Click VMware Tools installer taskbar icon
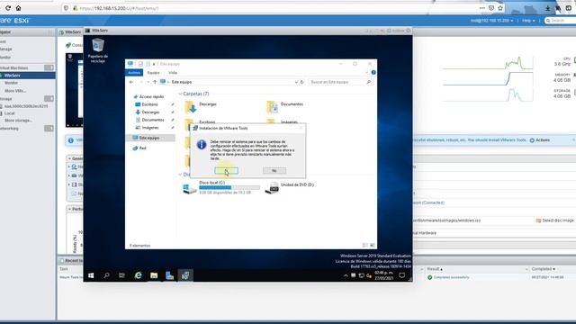Image resolution: width=576 pixels, height=324 pixels. coord(185,275)
